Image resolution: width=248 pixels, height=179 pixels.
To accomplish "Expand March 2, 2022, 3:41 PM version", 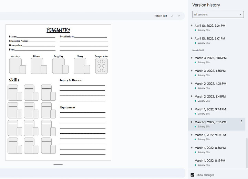I will pyautogui.click(x=192, y=96).
